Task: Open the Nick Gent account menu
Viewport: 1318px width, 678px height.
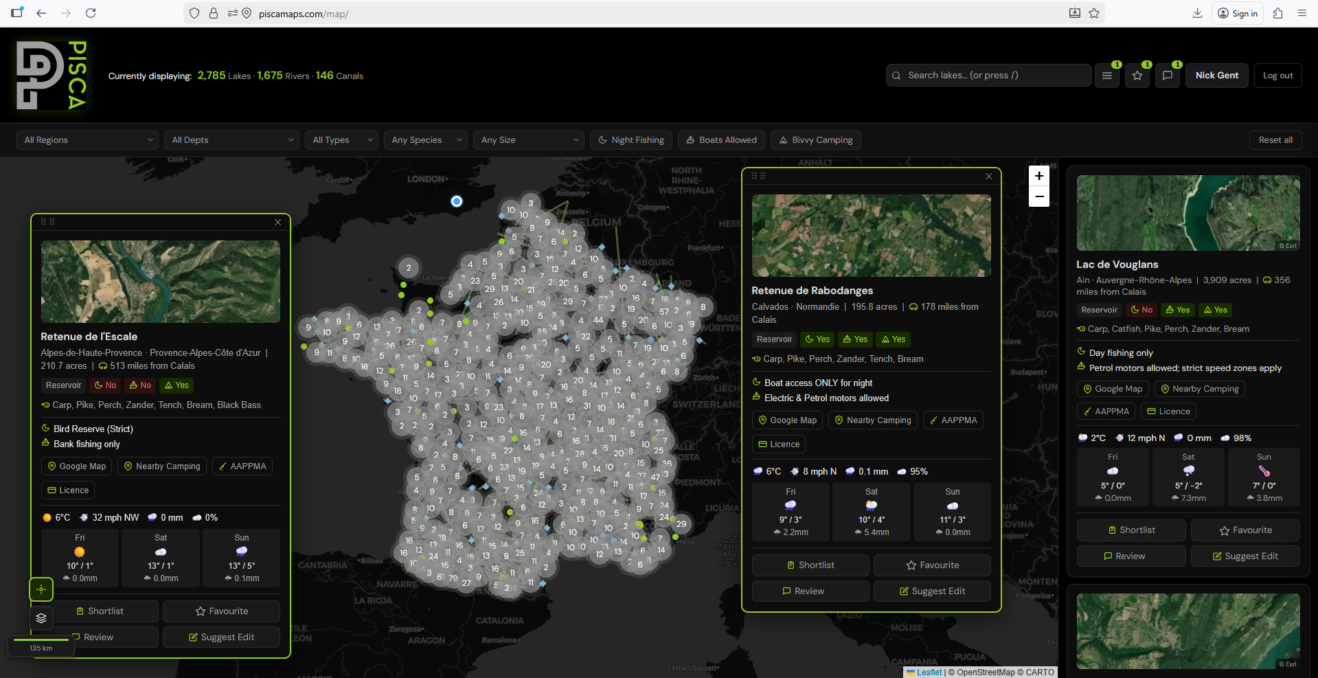Action: coord(1216,76)
